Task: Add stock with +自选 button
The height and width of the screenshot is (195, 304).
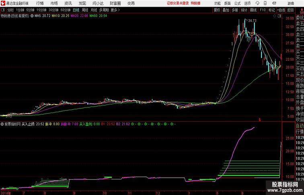Action: coord(281,10)
